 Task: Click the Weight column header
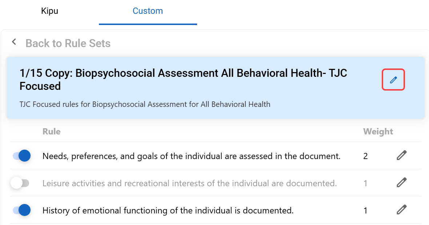378,132
